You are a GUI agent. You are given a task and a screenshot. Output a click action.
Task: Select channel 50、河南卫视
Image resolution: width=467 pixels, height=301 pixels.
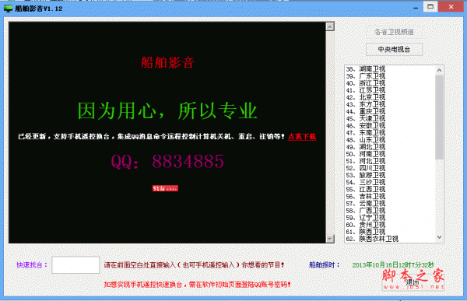[x=366, y=154]
